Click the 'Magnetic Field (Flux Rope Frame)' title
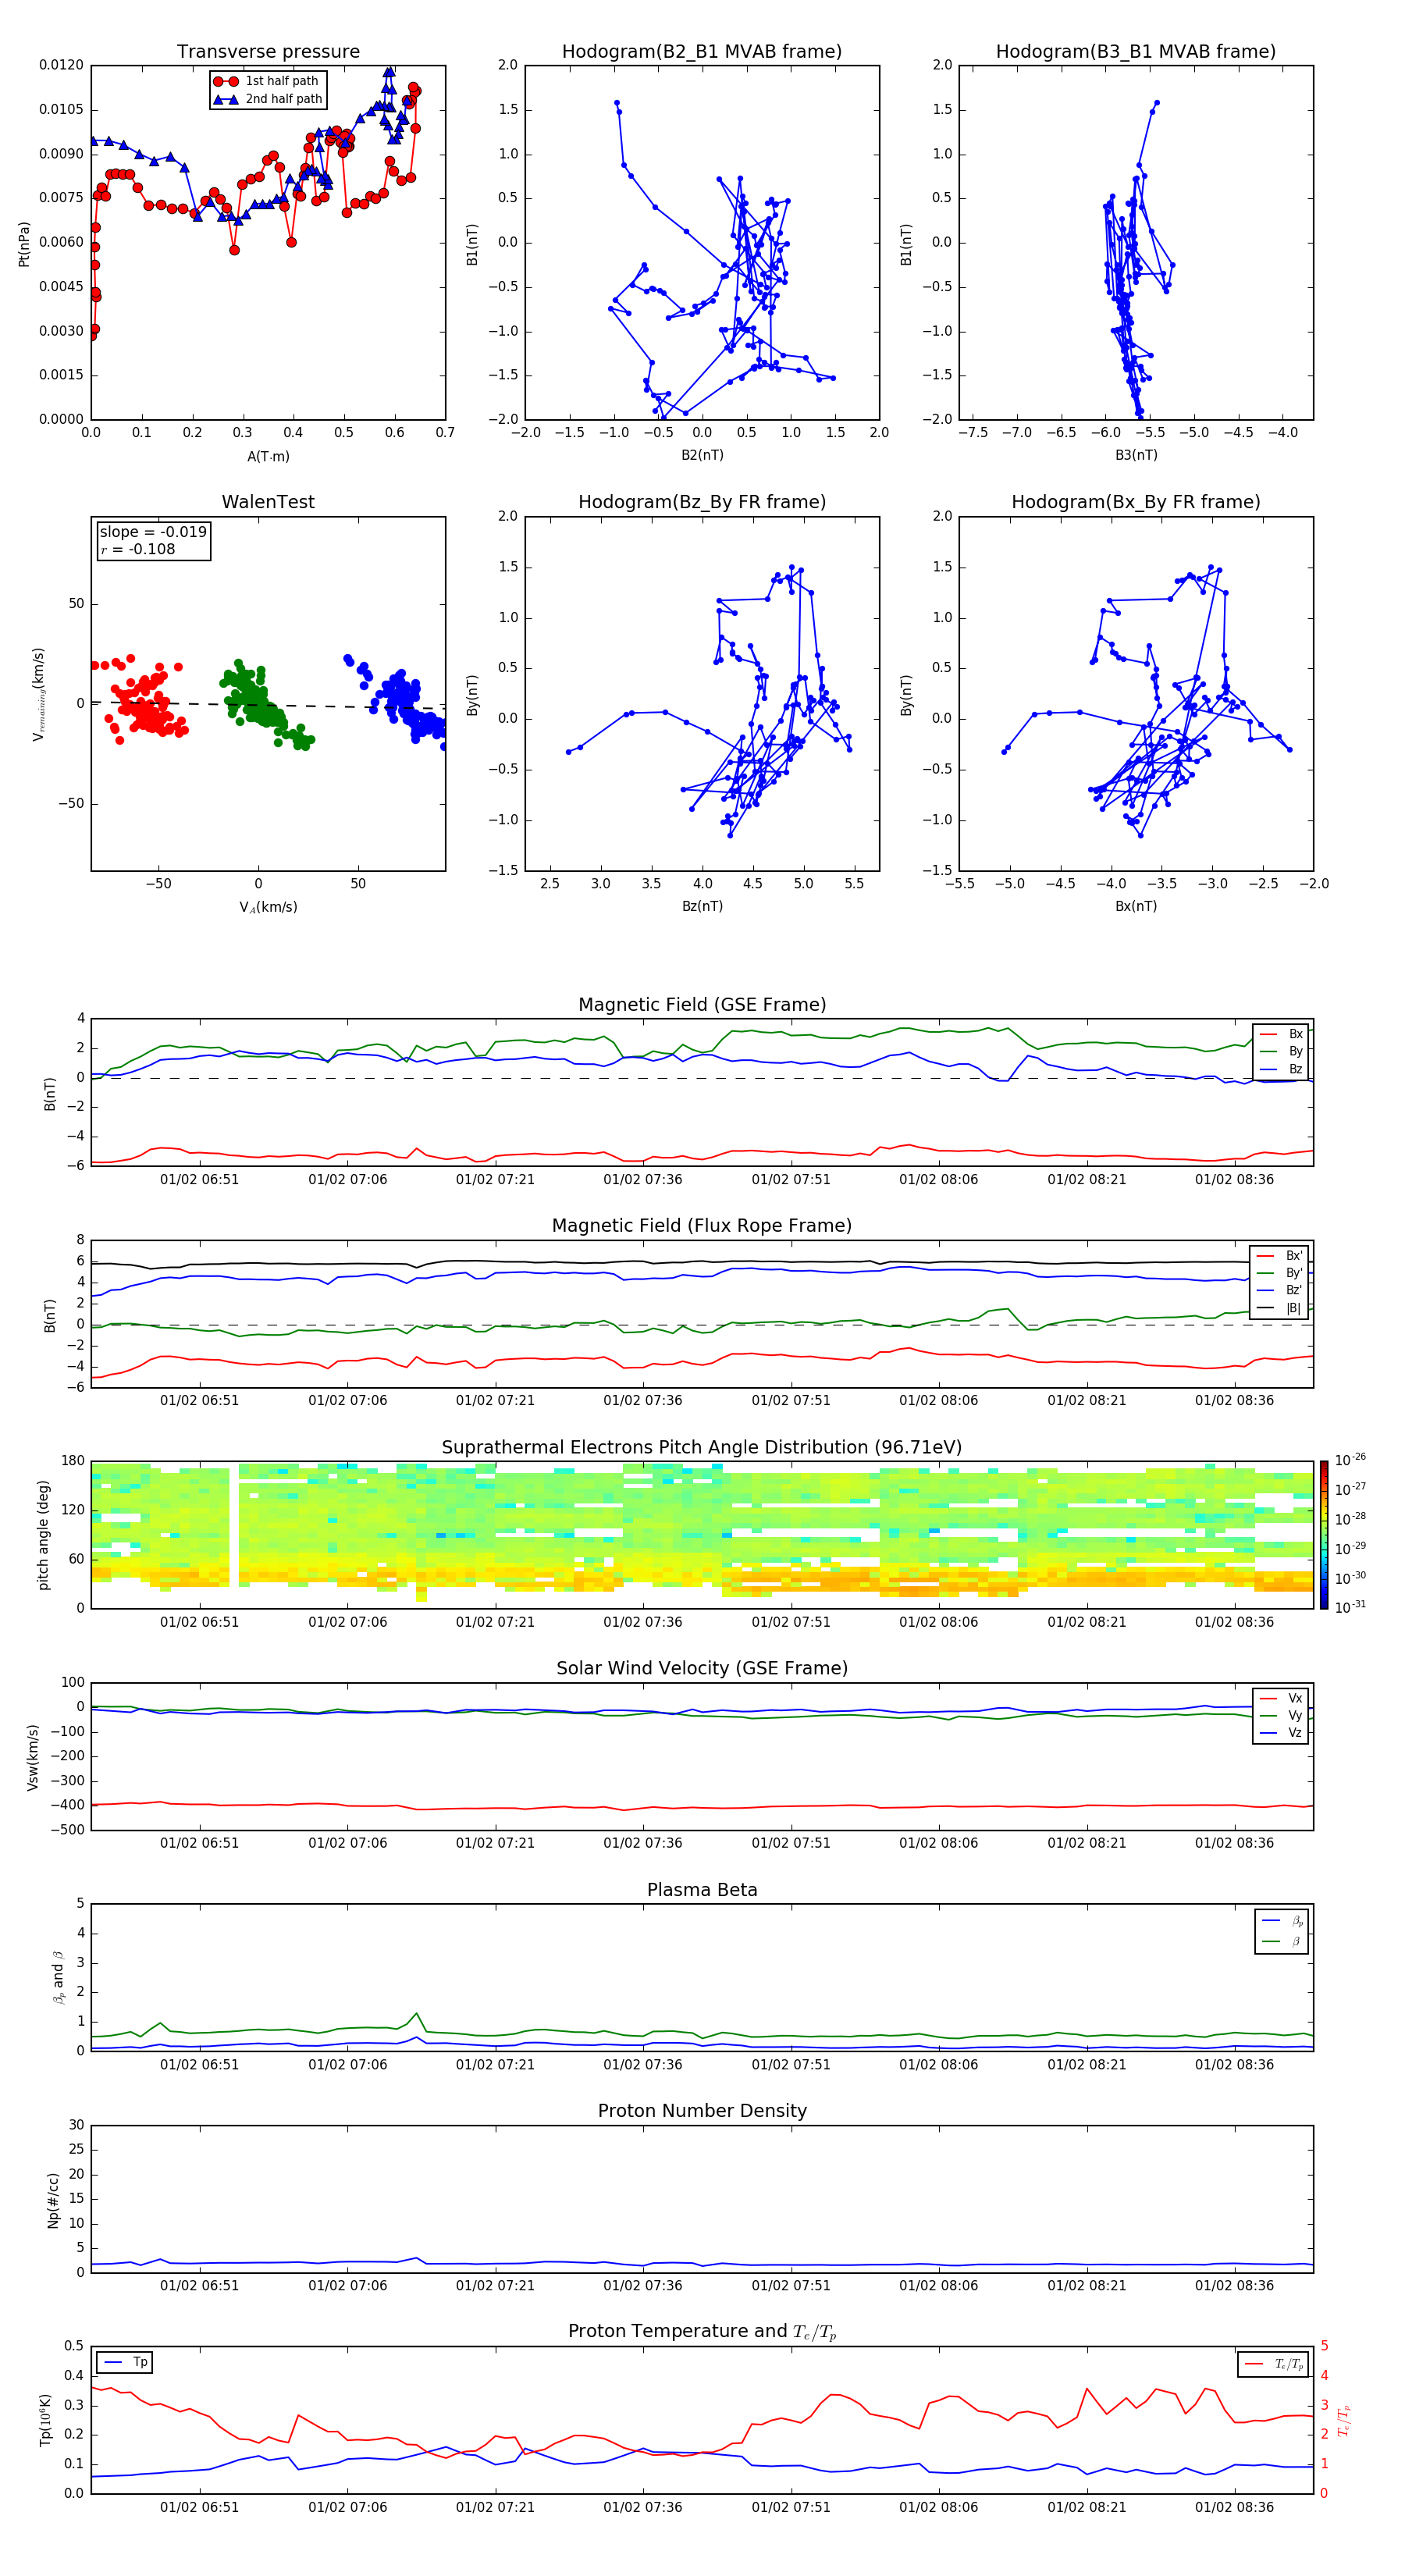Image resolution: width=1405 pixels, height=2576 pixels. (702, 1226)
